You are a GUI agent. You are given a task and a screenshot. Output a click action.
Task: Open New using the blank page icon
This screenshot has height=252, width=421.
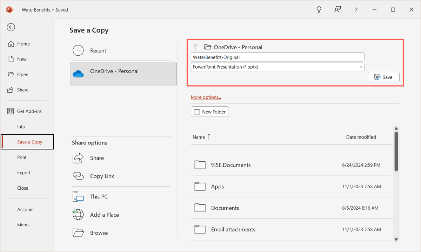(x=11, y=59)
